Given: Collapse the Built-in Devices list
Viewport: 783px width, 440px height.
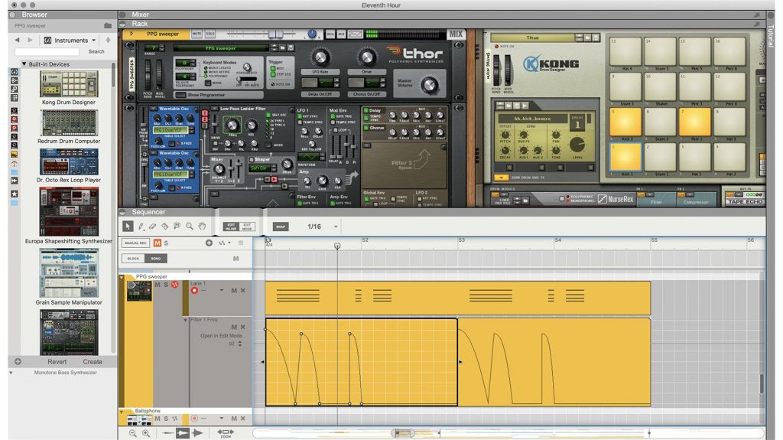Looking at the screenshot, I should tap(24, 64).
